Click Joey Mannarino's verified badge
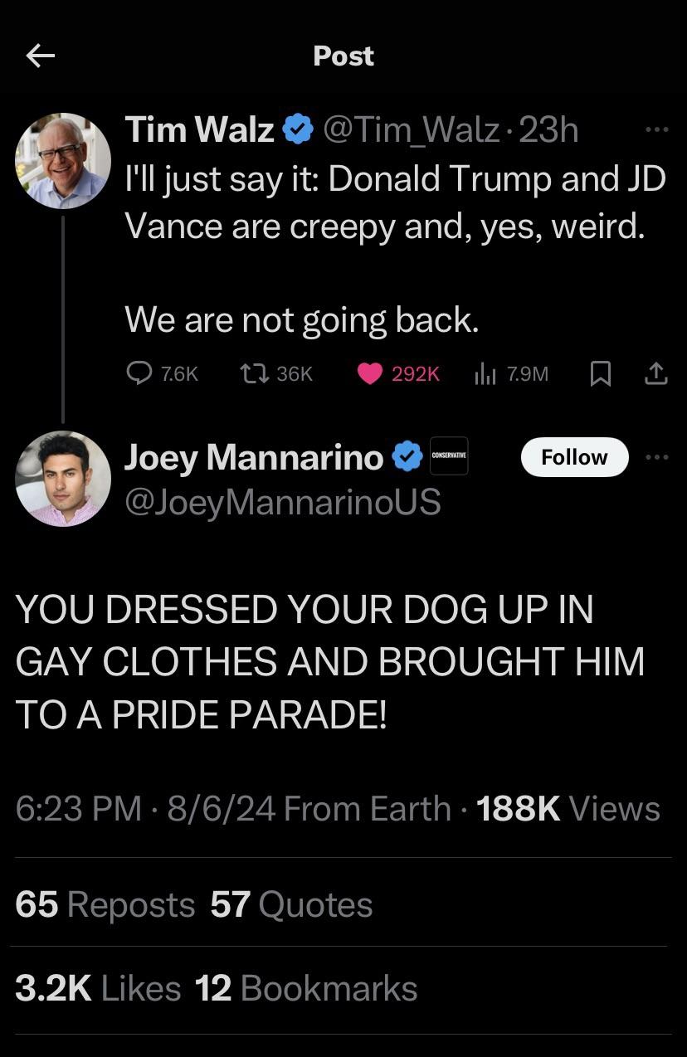The height and width of the screenshot is (1057, 687). 407,456
